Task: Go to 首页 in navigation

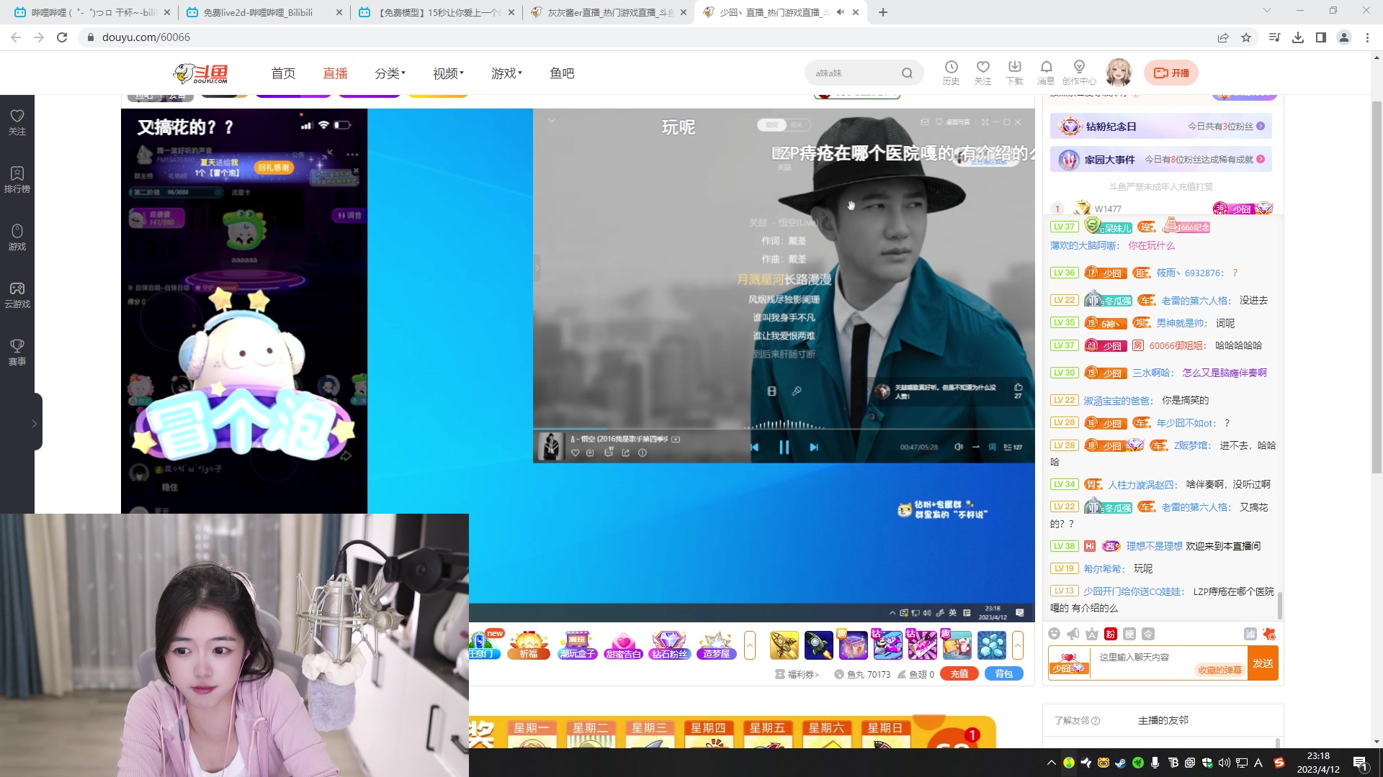Action: [x=283, y=73]
